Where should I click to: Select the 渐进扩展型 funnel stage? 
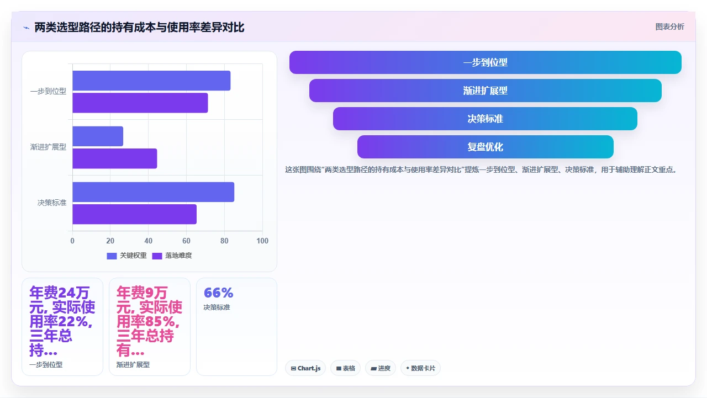click(485, 91)
